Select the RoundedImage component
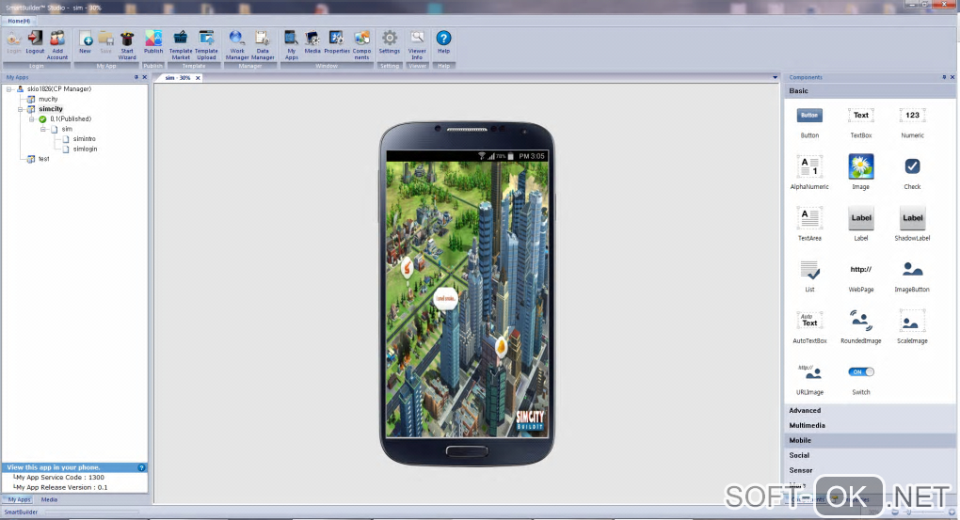Screen dimensions: 960x520 (x=861, y=327)
